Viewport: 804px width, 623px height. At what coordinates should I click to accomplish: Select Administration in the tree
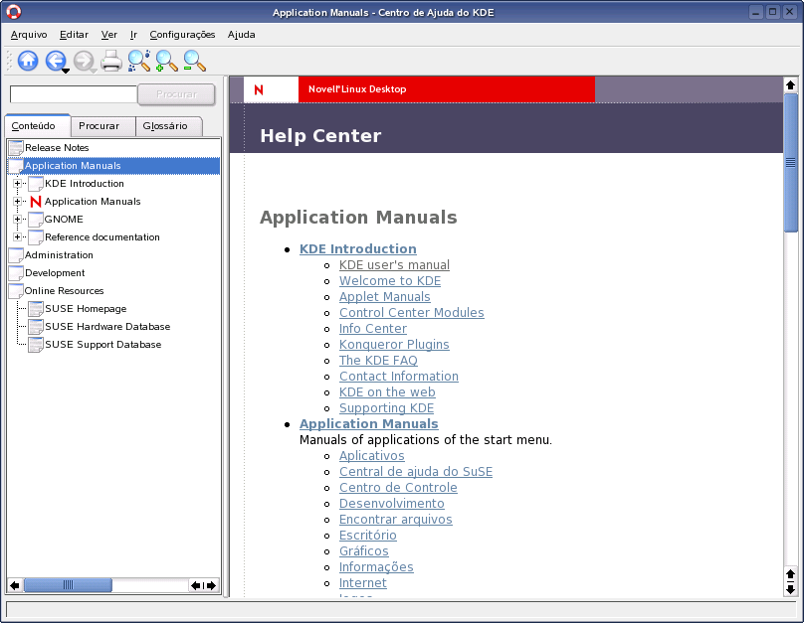click(59, 255)
